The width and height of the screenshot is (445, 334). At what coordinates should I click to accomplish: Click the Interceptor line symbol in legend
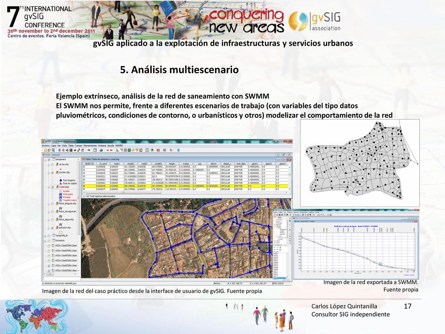point(60,194)
